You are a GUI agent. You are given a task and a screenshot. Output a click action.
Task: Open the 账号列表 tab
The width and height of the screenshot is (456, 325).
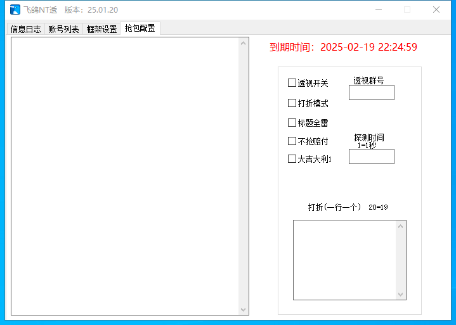pyautogui.click(x=63, y=29)
